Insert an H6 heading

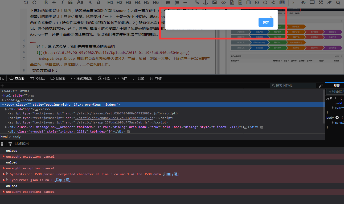coord(155,3)
